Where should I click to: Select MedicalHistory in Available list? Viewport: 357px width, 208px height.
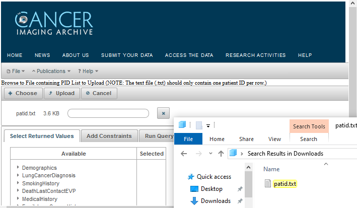pos(40,199)
